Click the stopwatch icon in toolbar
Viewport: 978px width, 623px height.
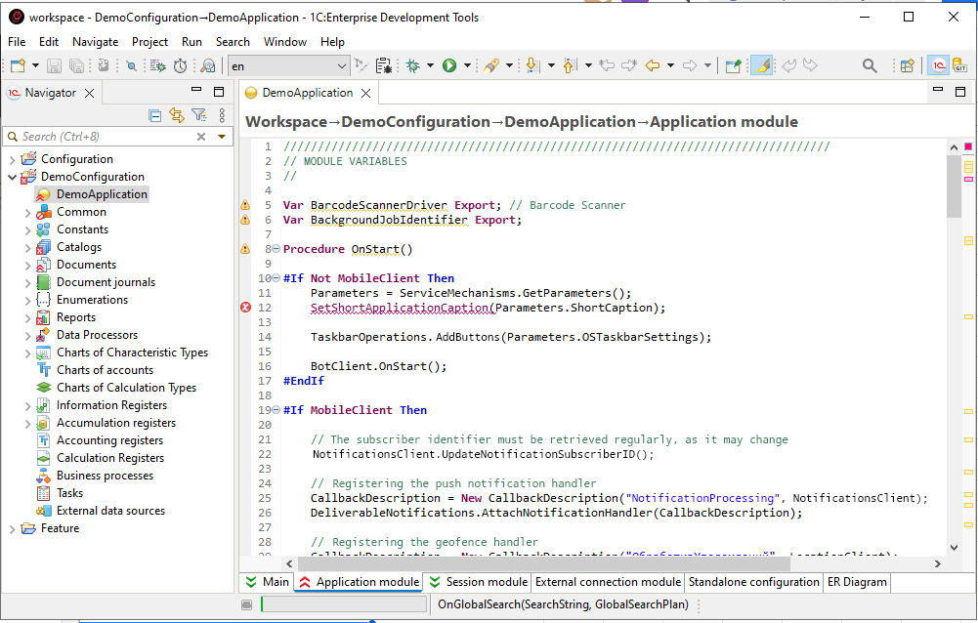pos(181,65)
